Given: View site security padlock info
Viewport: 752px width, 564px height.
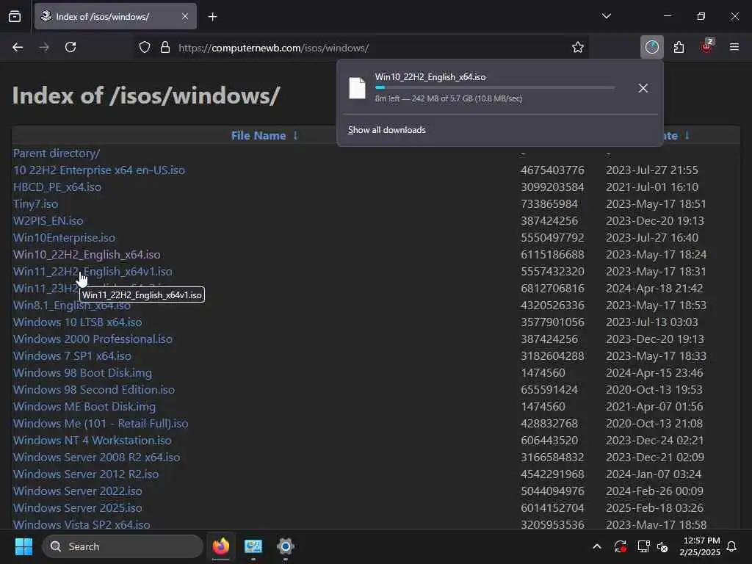Looking at the screenshot, I should (165, 48).
